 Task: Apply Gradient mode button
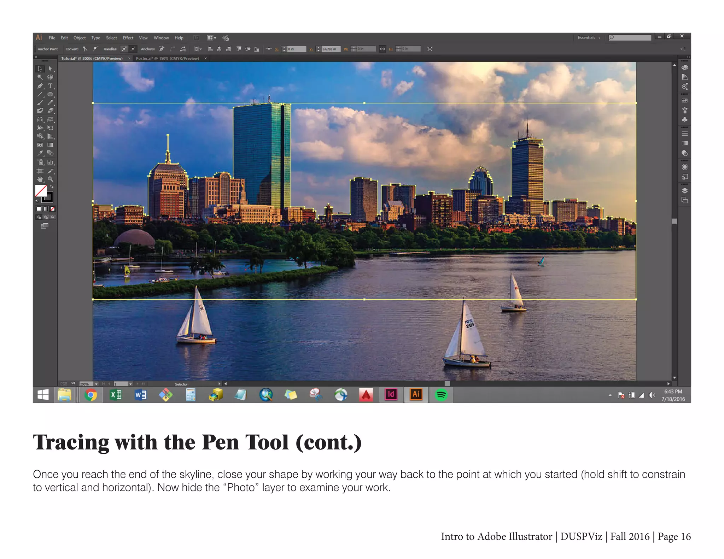click(46, 209)
